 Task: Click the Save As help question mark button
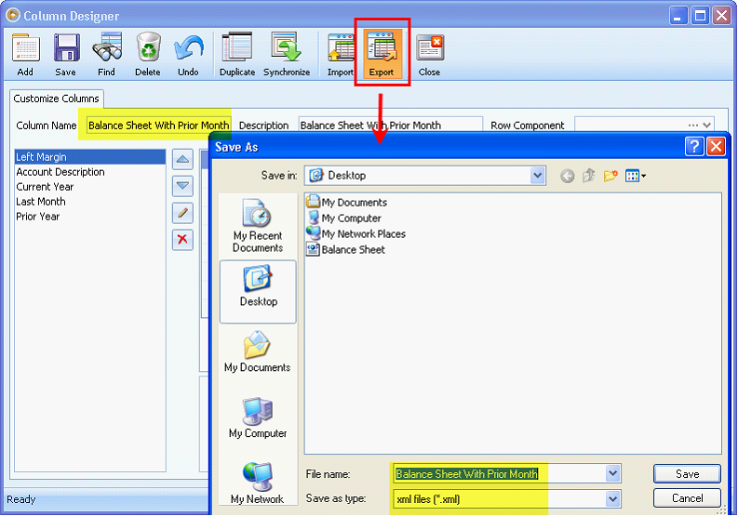694,147
